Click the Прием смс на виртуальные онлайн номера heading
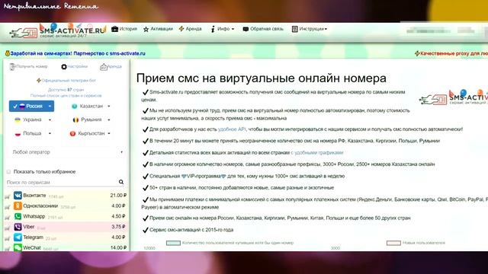The image size is (488, 274). [x=262, y=78]
